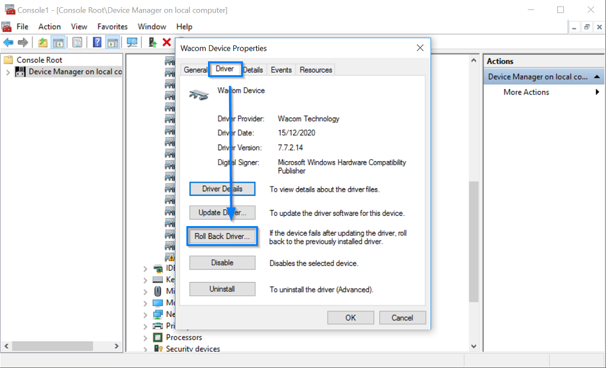
Task: Expand the Device Manager on local computer node
Action: point(8,72)
